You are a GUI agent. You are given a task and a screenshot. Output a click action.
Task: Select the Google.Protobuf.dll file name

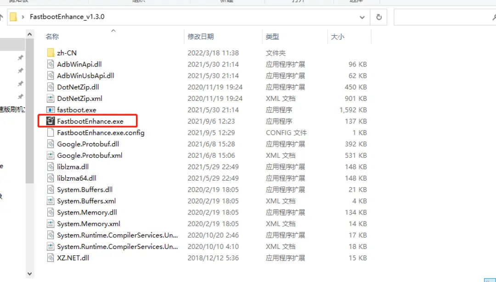(88, 144)
